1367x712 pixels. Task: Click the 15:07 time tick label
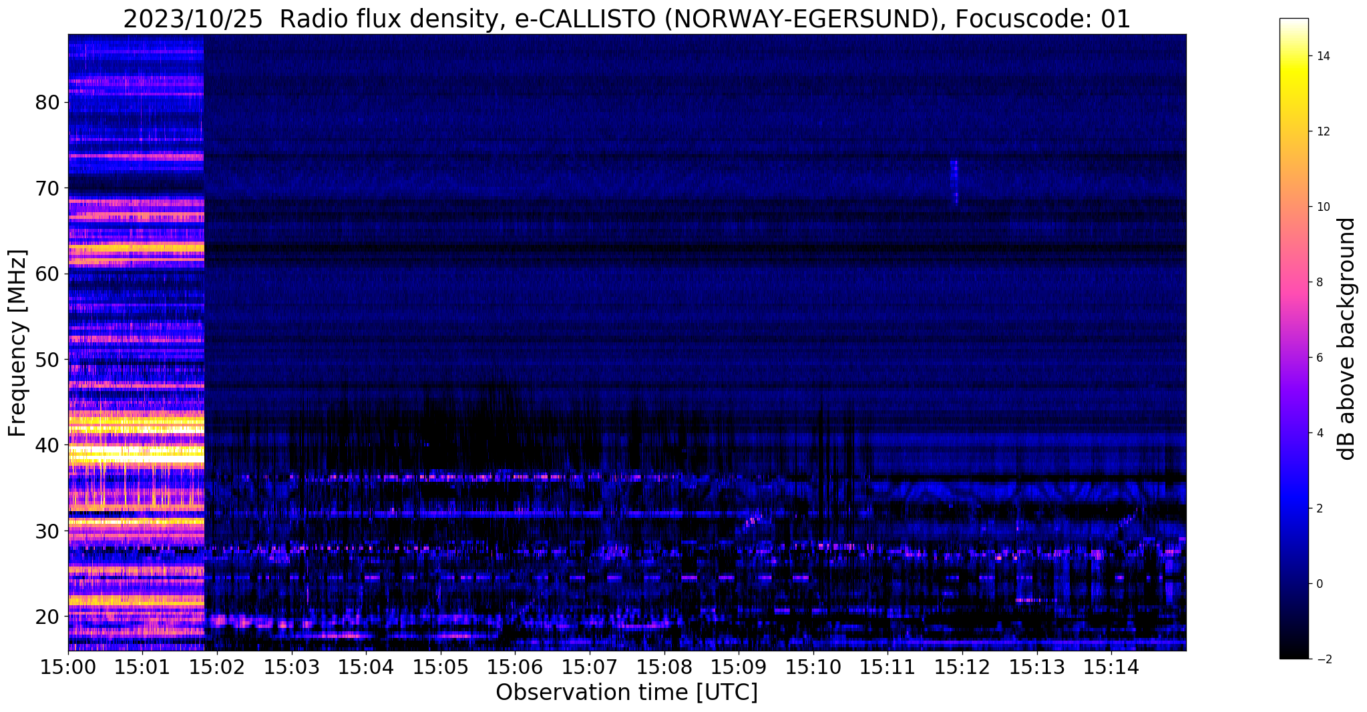[x=590, y=667]
